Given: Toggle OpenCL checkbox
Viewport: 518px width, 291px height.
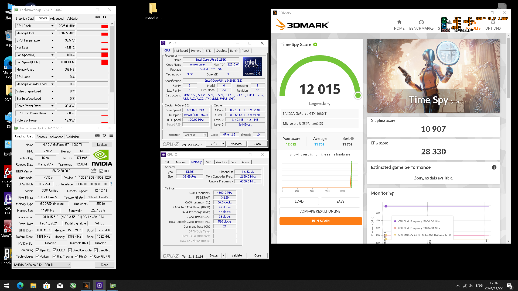Looking at the screenshot, I should click(x=38, y=250).
